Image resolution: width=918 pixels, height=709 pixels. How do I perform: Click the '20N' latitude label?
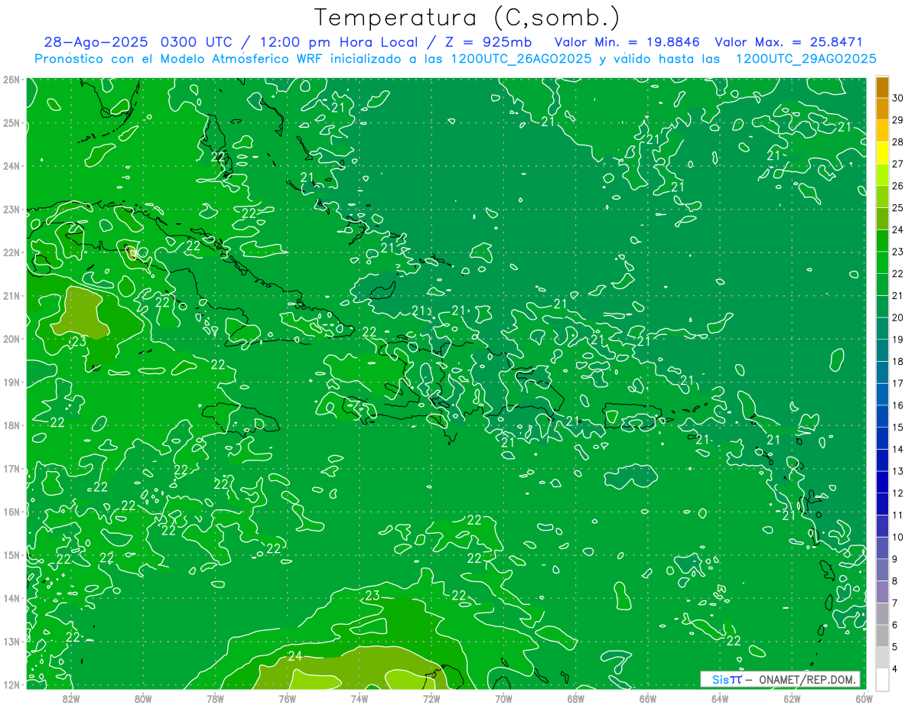tap(11, 339)
